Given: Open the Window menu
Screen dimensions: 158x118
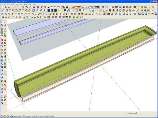Looking at the screenshot, I should coord(26,4).
